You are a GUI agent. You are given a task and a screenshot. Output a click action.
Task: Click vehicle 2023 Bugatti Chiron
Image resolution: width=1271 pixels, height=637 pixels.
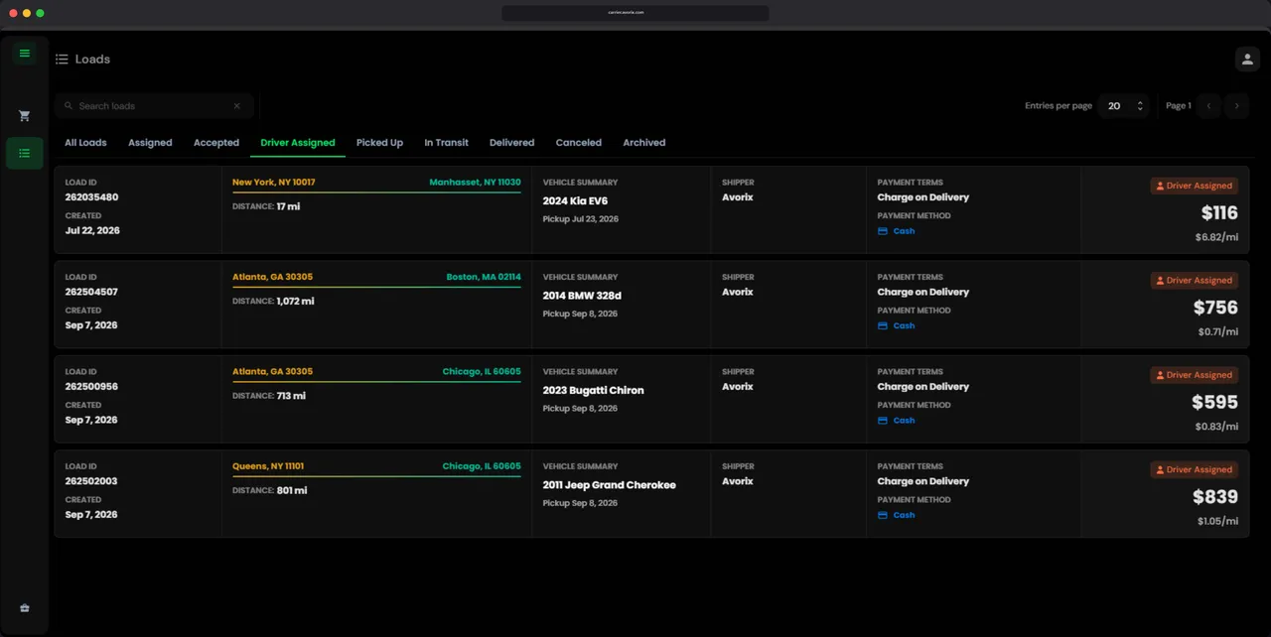click(x=593, y=391)
